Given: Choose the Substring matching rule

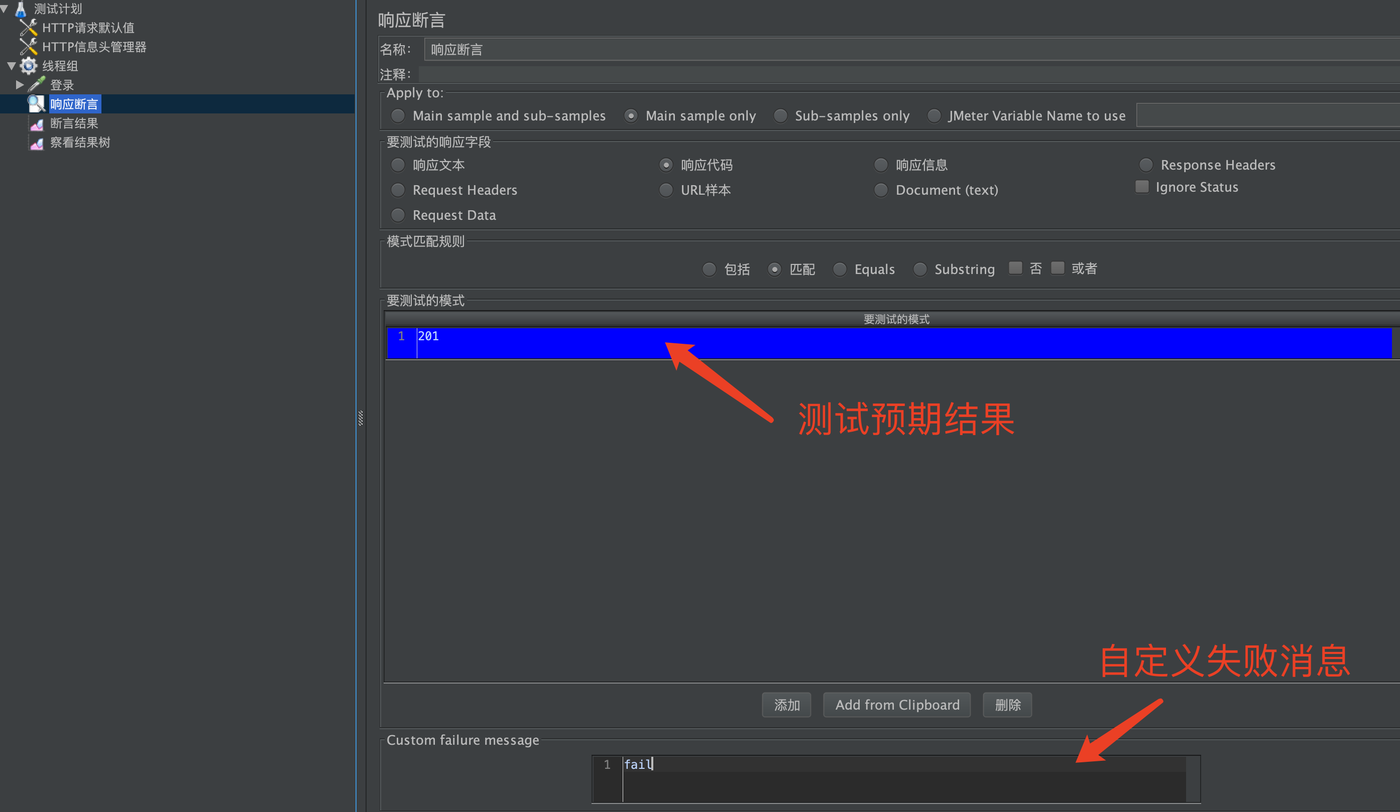Looking at the screenshot, I should (x=920, y=269).
